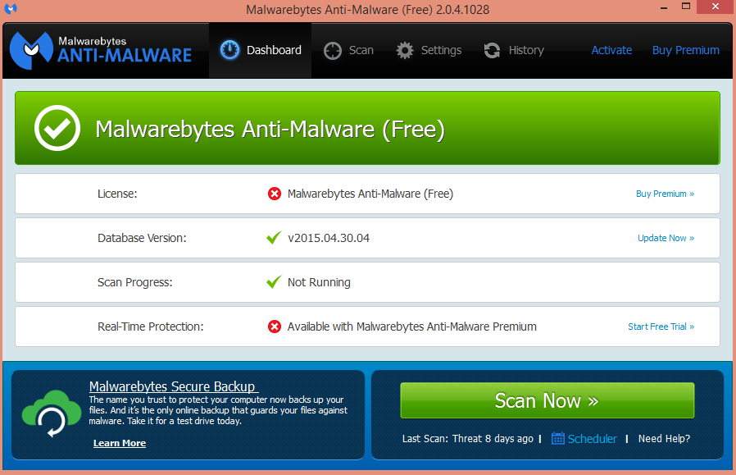This screenshot has width=736, height=475.
Task: Click the green checkmark on the status banner
Action: (57, 127)
